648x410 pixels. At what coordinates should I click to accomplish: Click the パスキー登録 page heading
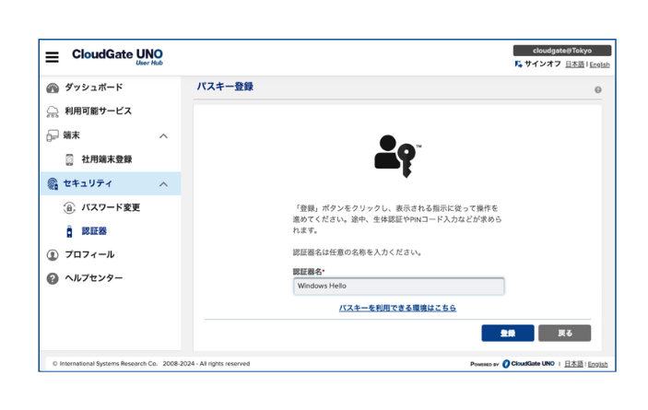[225, 87]
